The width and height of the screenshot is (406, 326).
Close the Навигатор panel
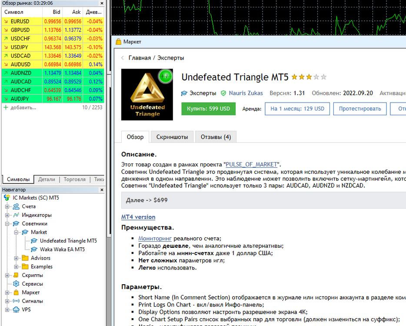point(102,190)
